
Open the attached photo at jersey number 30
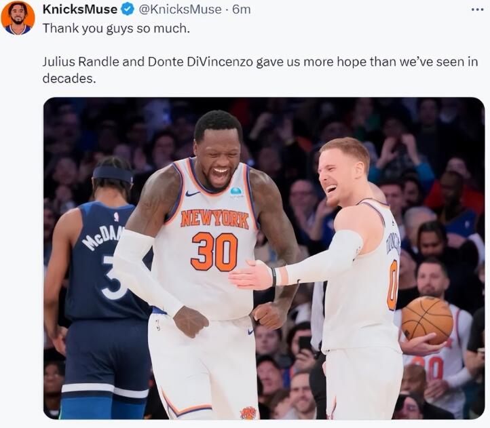(214, 252)
